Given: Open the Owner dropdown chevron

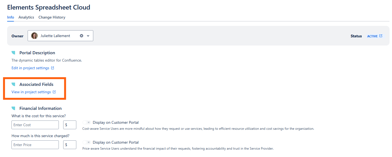Looking at the screenshot, I should coord(88,36).
